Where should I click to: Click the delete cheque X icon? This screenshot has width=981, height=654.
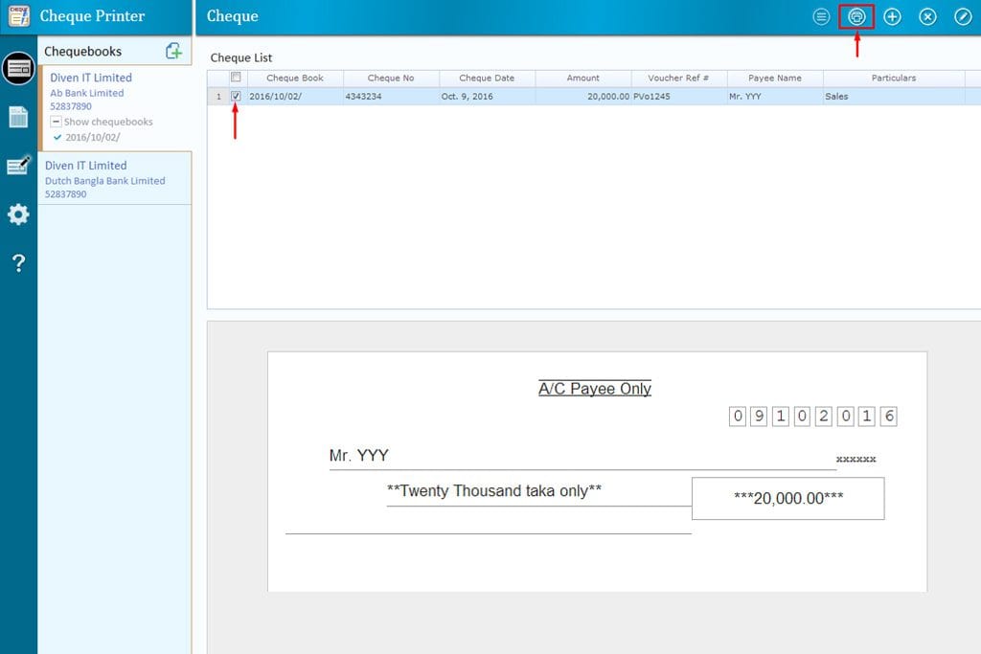927,17
